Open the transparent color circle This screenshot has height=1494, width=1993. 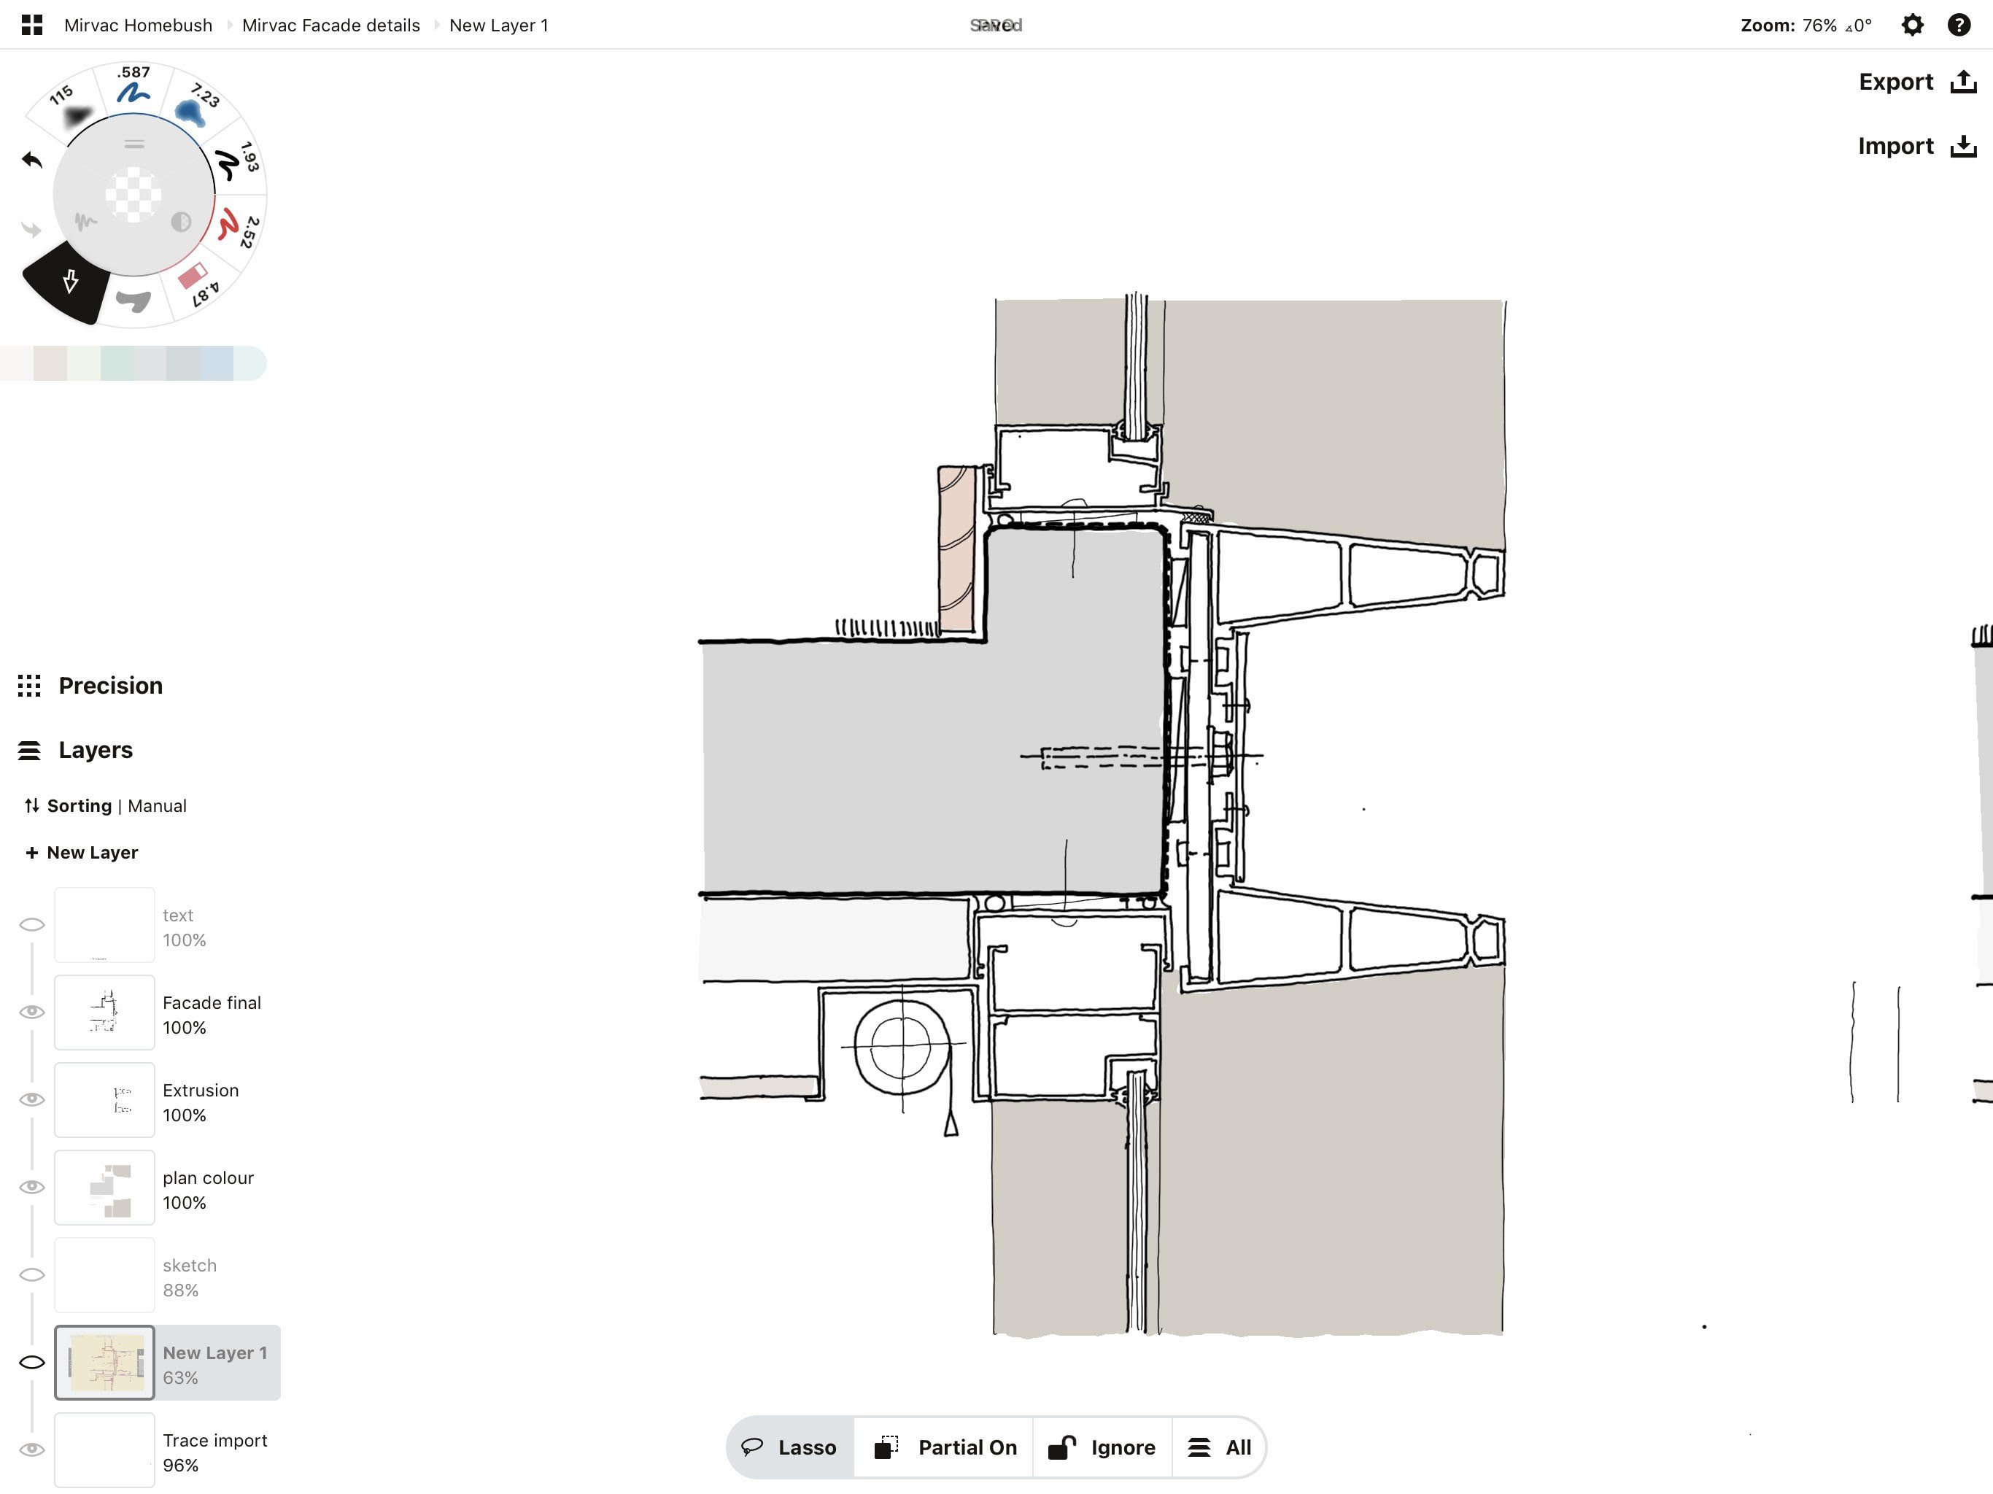pos(133,195)
